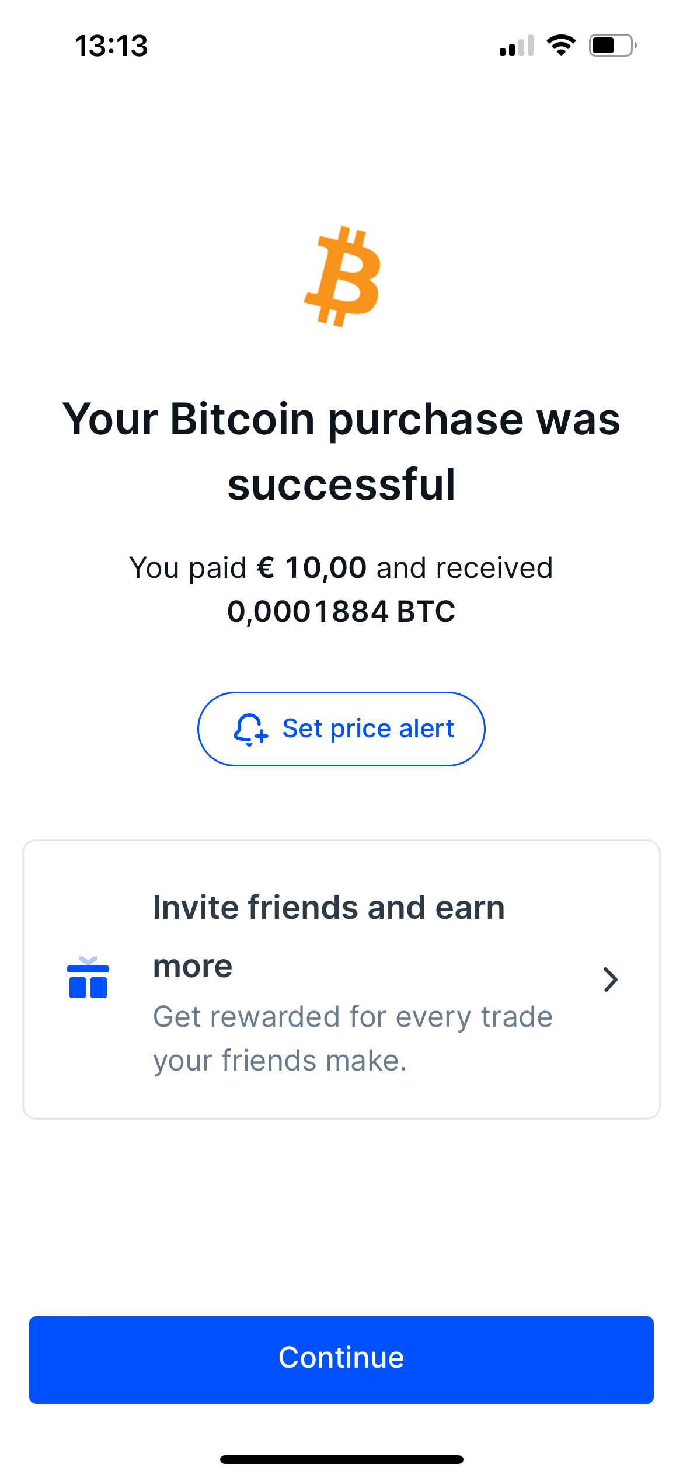Tap the 'Invite friends and earn' title text

329,908
